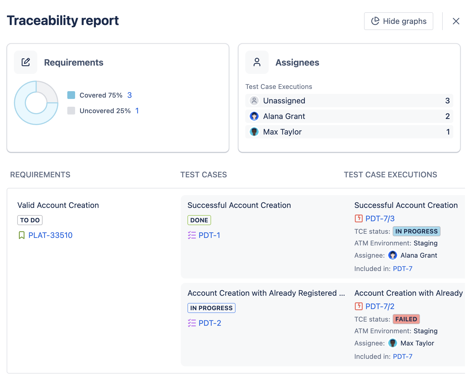This screenshot has width=475, height=378.
Task: Click the Covered blue legend swatch
Action: click(x=71, y=95)
